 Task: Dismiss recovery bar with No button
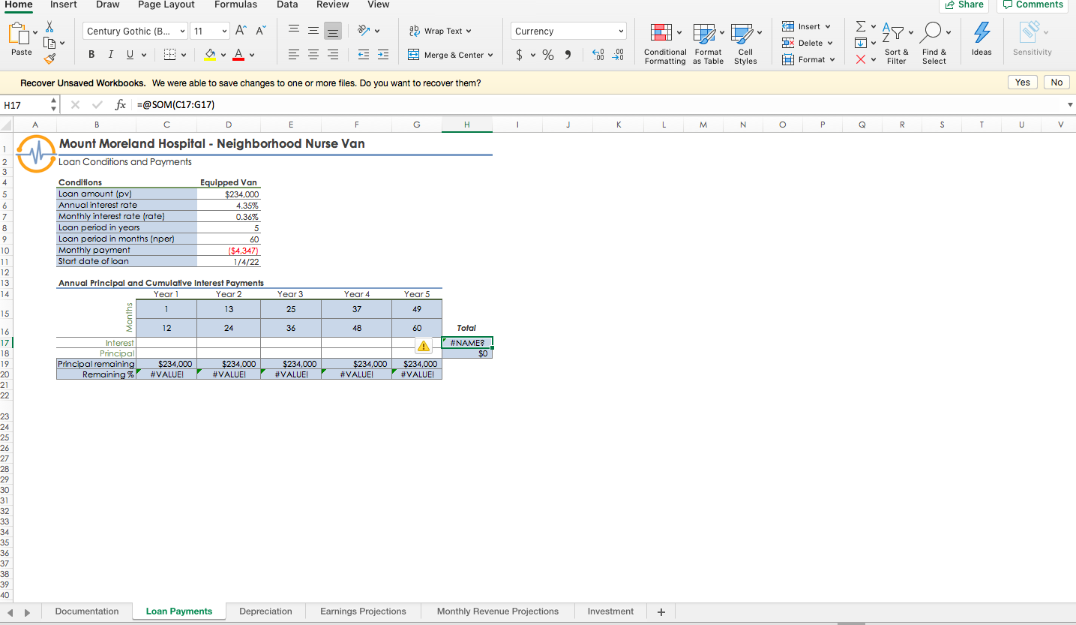pos(1056,82)
